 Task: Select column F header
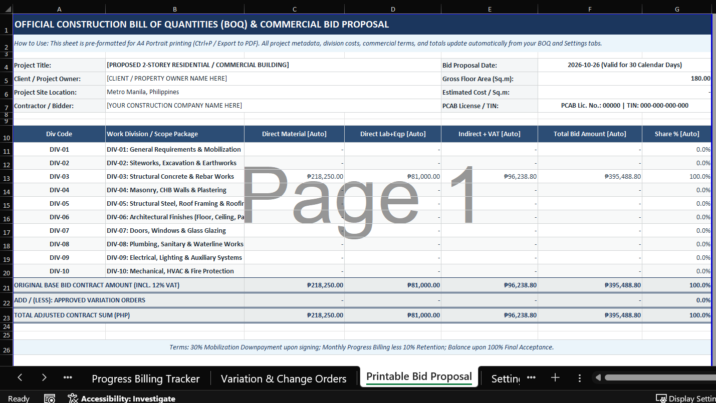(590, 9)
